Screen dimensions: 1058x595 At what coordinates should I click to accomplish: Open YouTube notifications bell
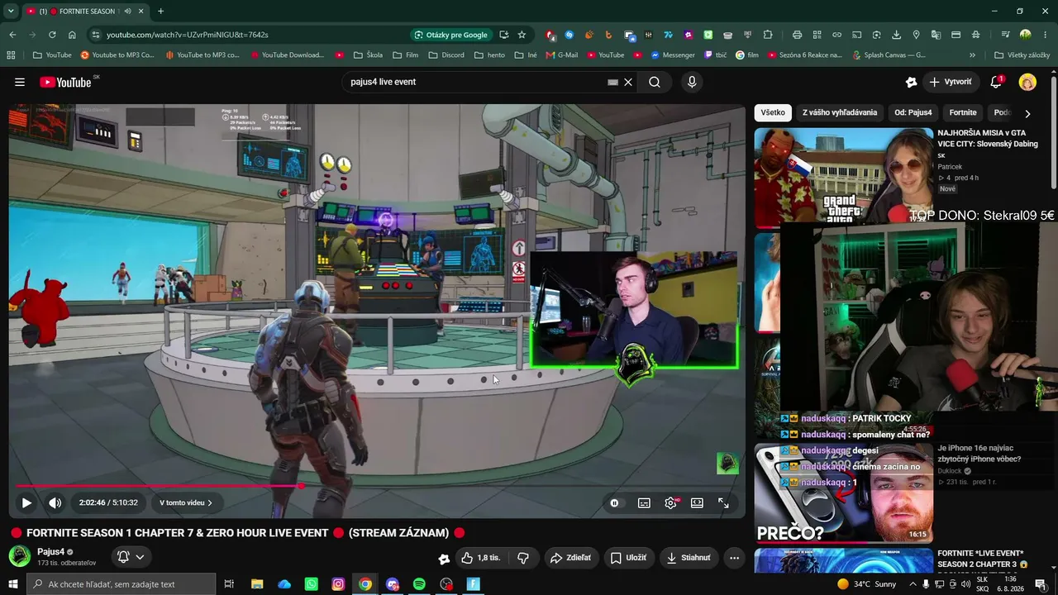(x=996, y=82)
